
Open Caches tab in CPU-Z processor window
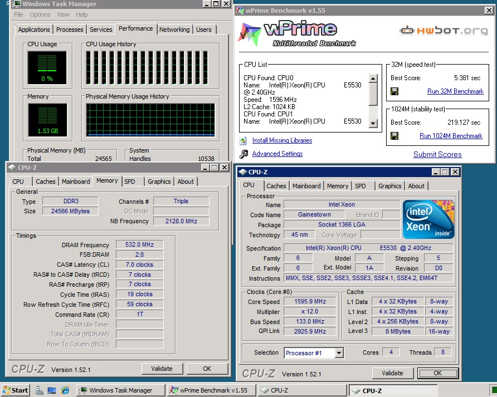[276, 186]
